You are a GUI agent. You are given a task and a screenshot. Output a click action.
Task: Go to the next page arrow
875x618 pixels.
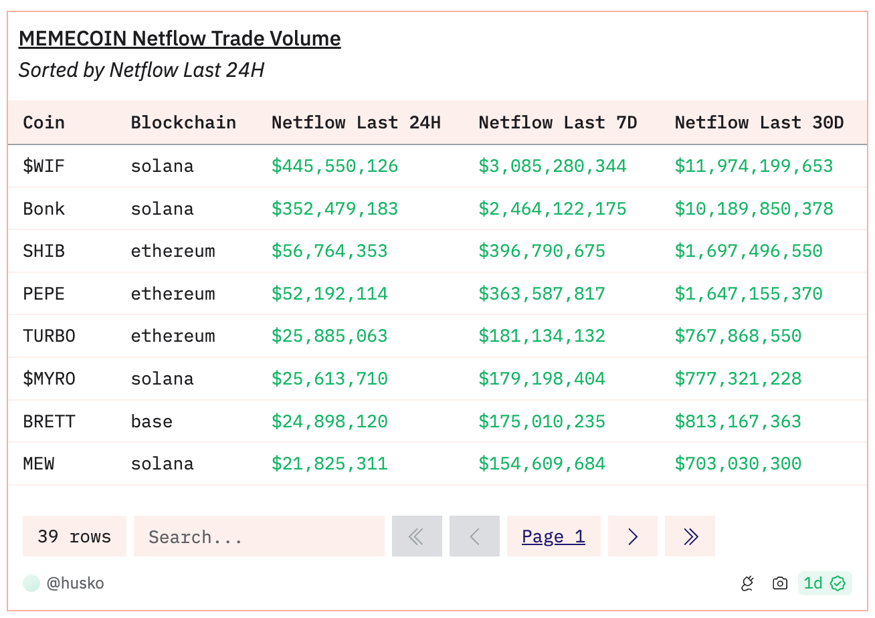[632, 536]
